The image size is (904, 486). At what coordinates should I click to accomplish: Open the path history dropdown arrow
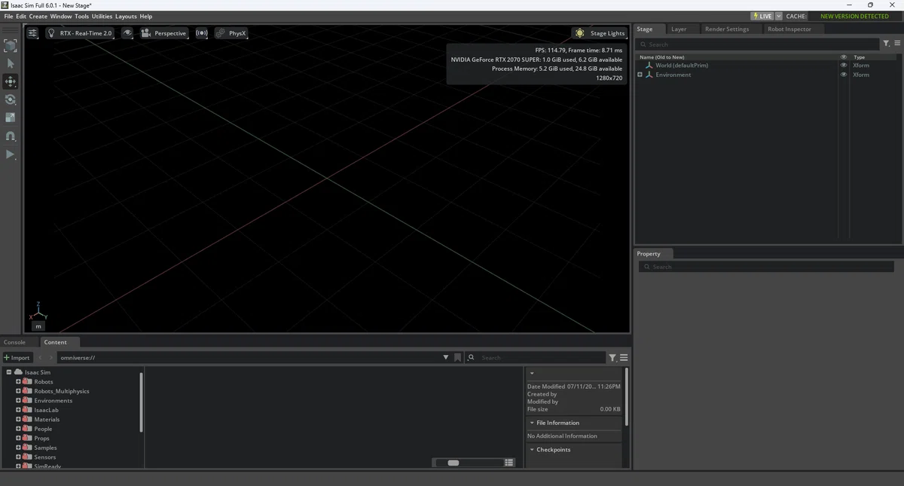click(445, 358)
